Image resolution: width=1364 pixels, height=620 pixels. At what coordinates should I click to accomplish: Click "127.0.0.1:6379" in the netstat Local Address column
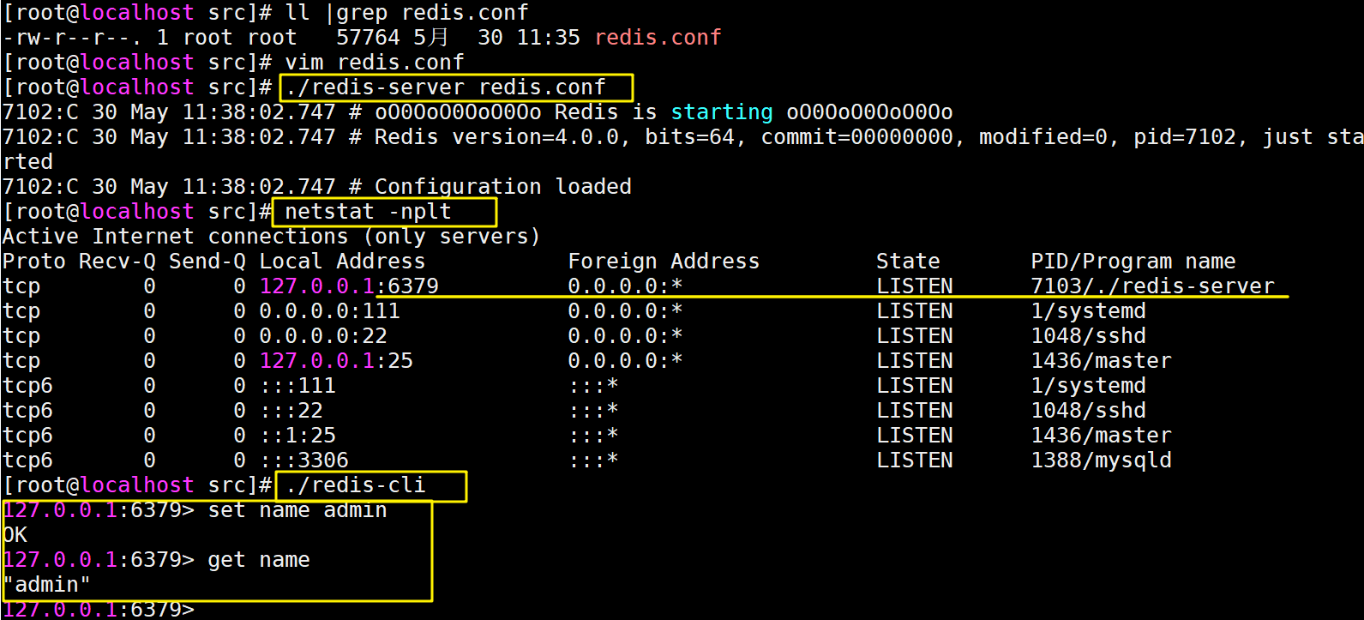tap(349, 286)
